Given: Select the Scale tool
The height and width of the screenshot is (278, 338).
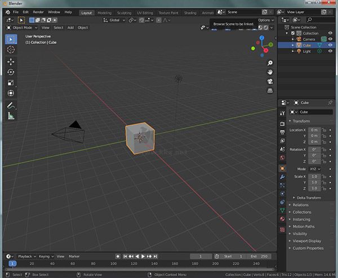Looking at the screenshot, I should pyautogui.click(x=11, y=83).
